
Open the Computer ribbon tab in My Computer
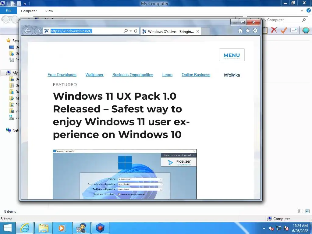pyautogui.click(x=29, y=11)
